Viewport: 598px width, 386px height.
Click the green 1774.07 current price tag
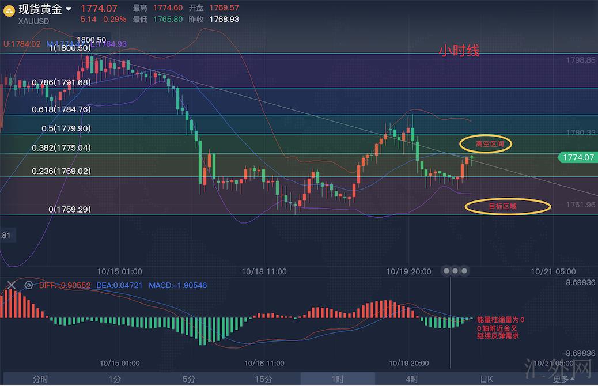[577, 157]
